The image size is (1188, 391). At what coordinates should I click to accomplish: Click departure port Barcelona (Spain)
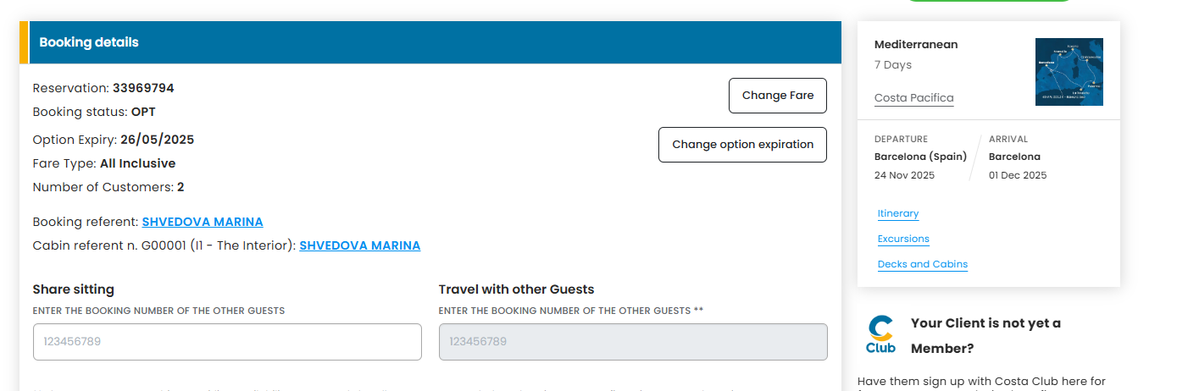[920, 157]
